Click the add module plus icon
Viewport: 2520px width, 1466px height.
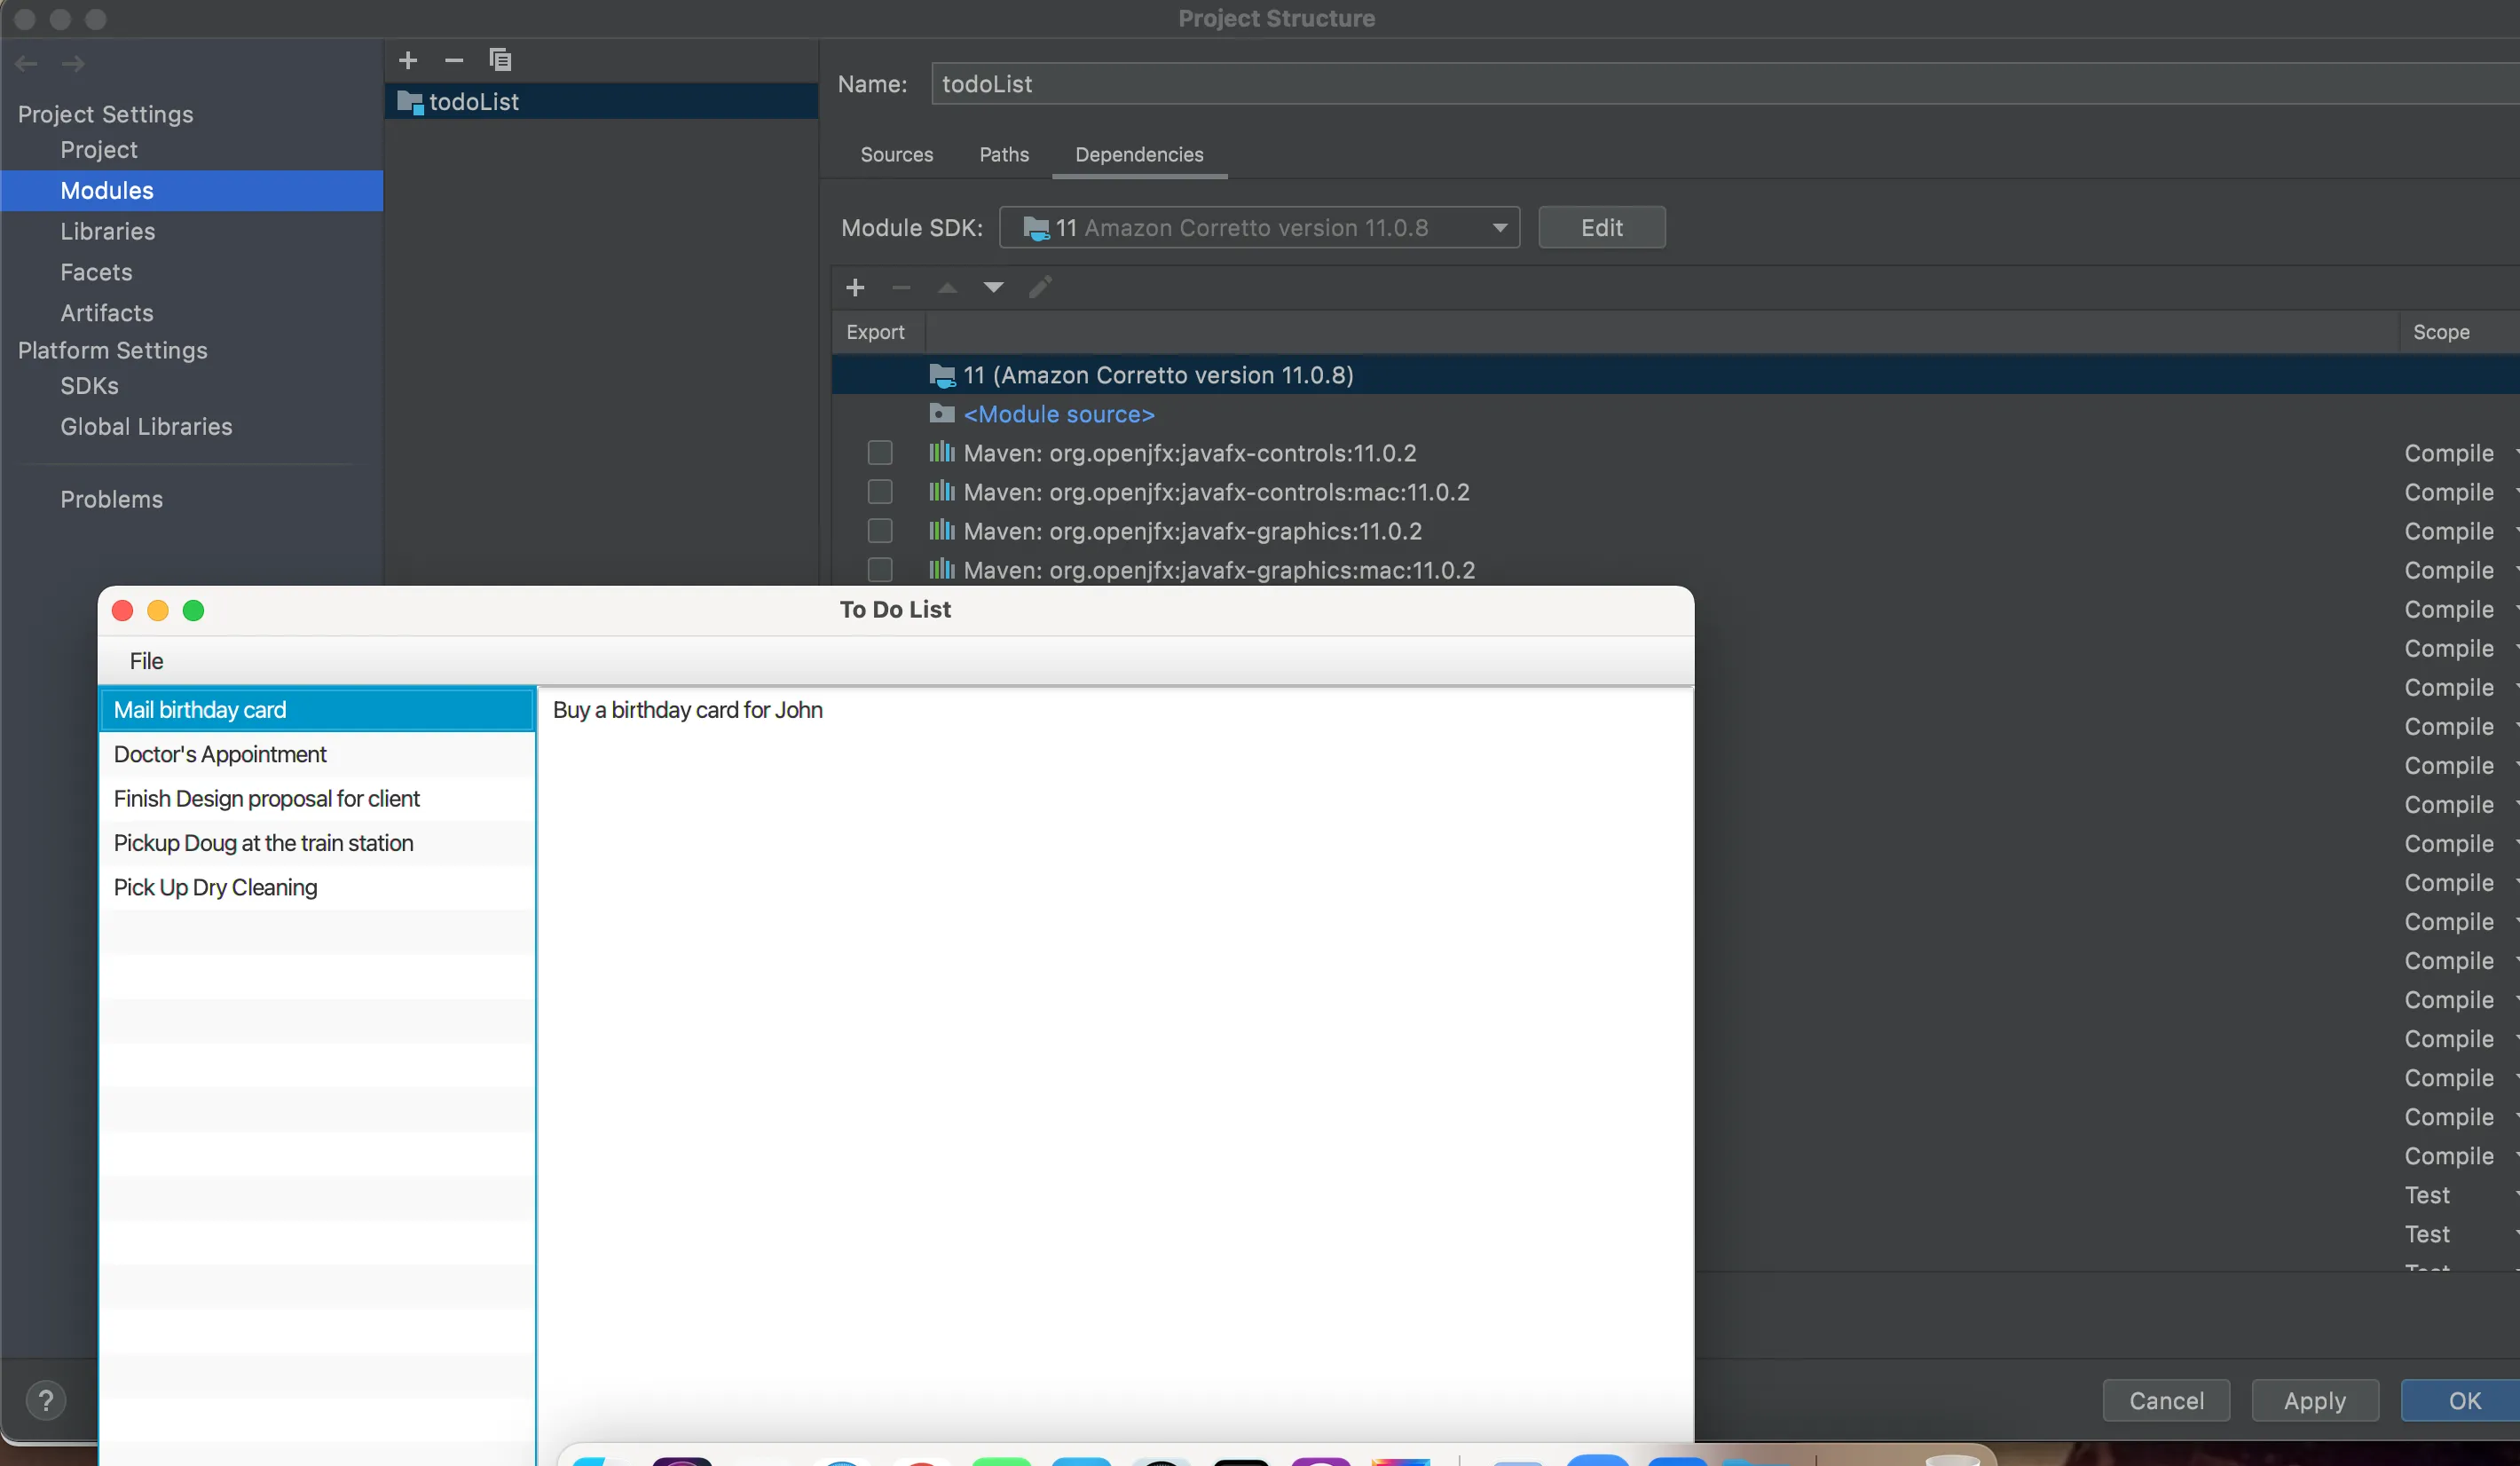(x=408, y=60)
